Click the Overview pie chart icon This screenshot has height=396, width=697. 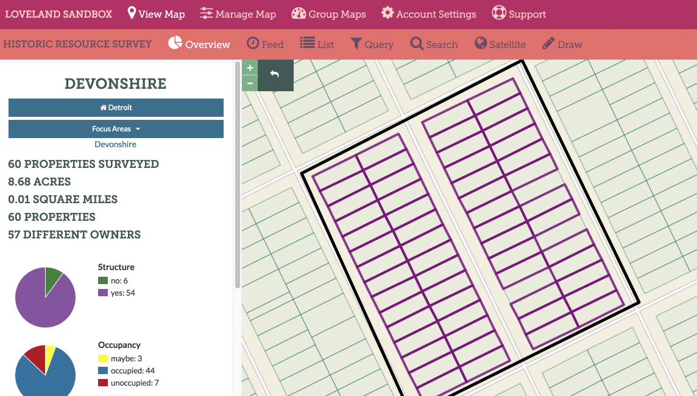pos(175,43)
